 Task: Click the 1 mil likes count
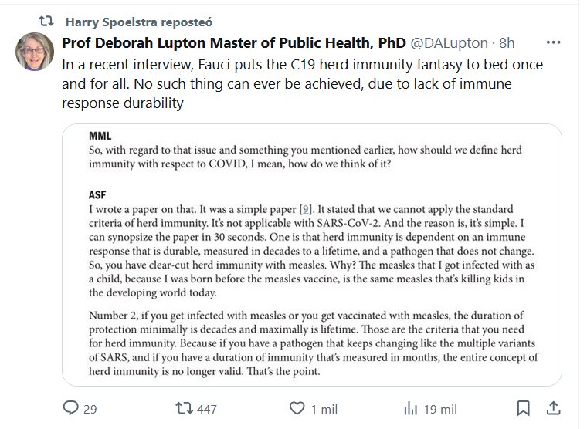tap(321, 409)
